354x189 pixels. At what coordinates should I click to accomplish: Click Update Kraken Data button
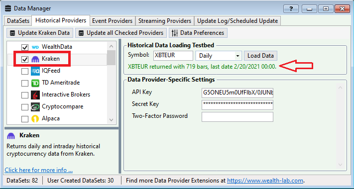point(40,33)
